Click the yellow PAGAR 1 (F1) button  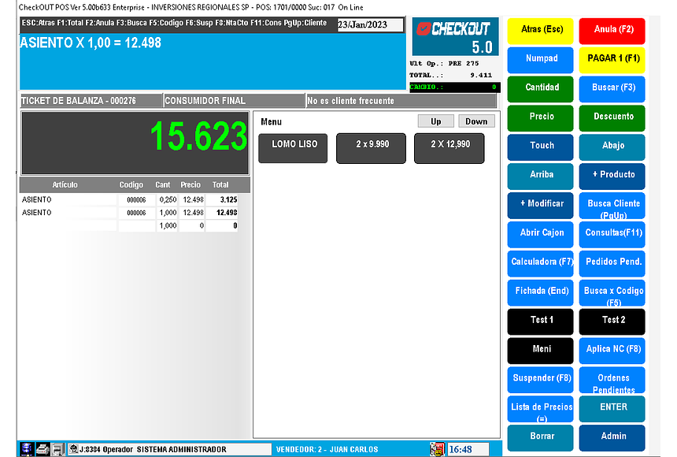[612, 59]
